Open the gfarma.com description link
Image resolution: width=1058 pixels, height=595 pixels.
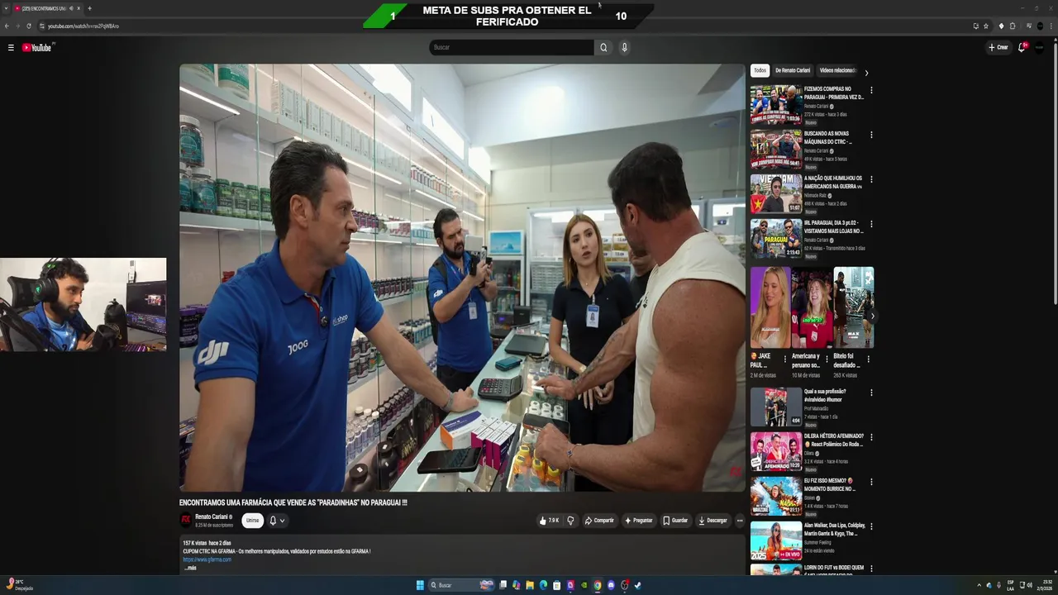207,559
